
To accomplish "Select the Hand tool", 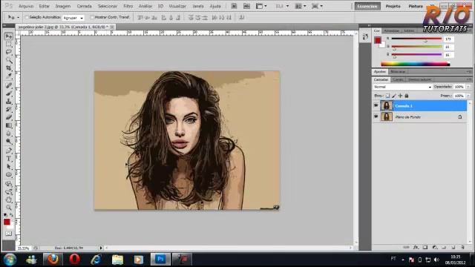I will pos(9,200).
